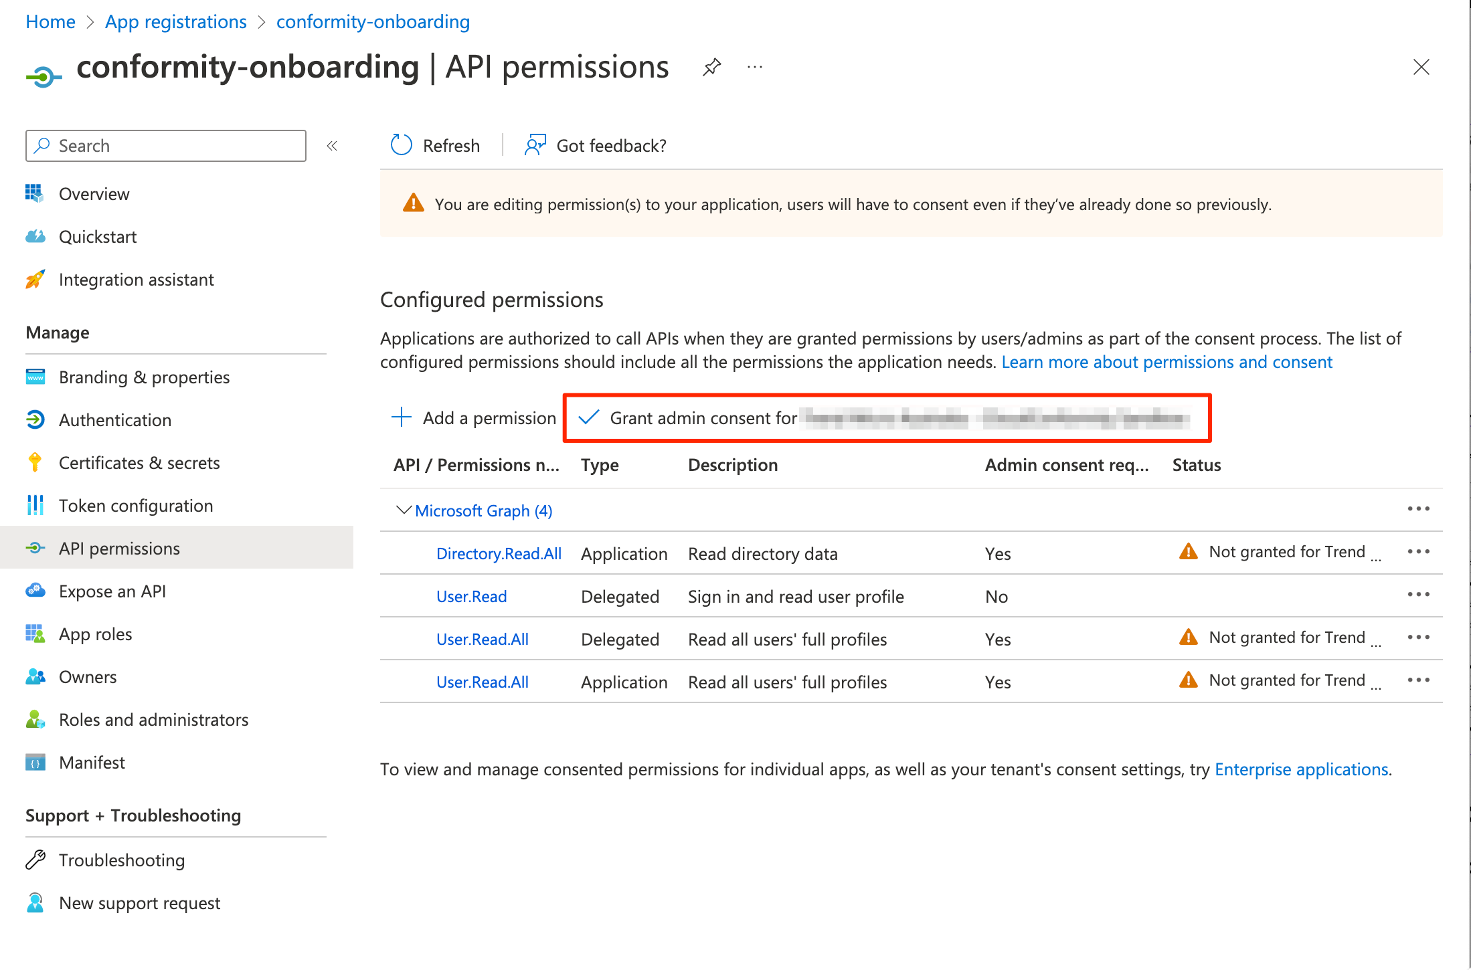Close the API permissions blade

[x=1421, y=67]
